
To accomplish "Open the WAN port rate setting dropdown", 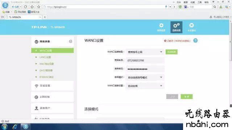I will pos(145,86).
